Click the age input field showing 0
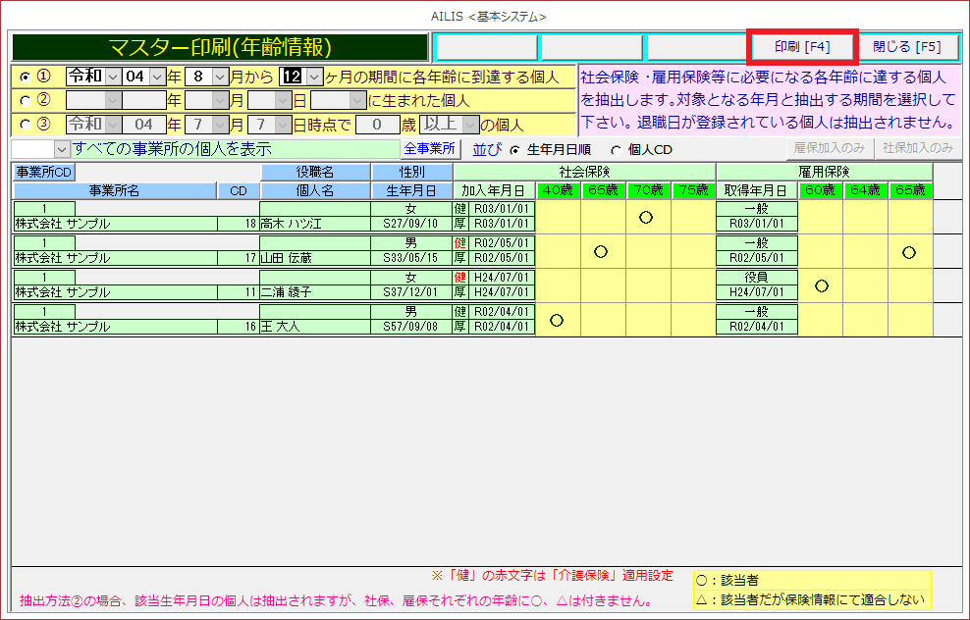Screen dimensions: 970x620 378,125
